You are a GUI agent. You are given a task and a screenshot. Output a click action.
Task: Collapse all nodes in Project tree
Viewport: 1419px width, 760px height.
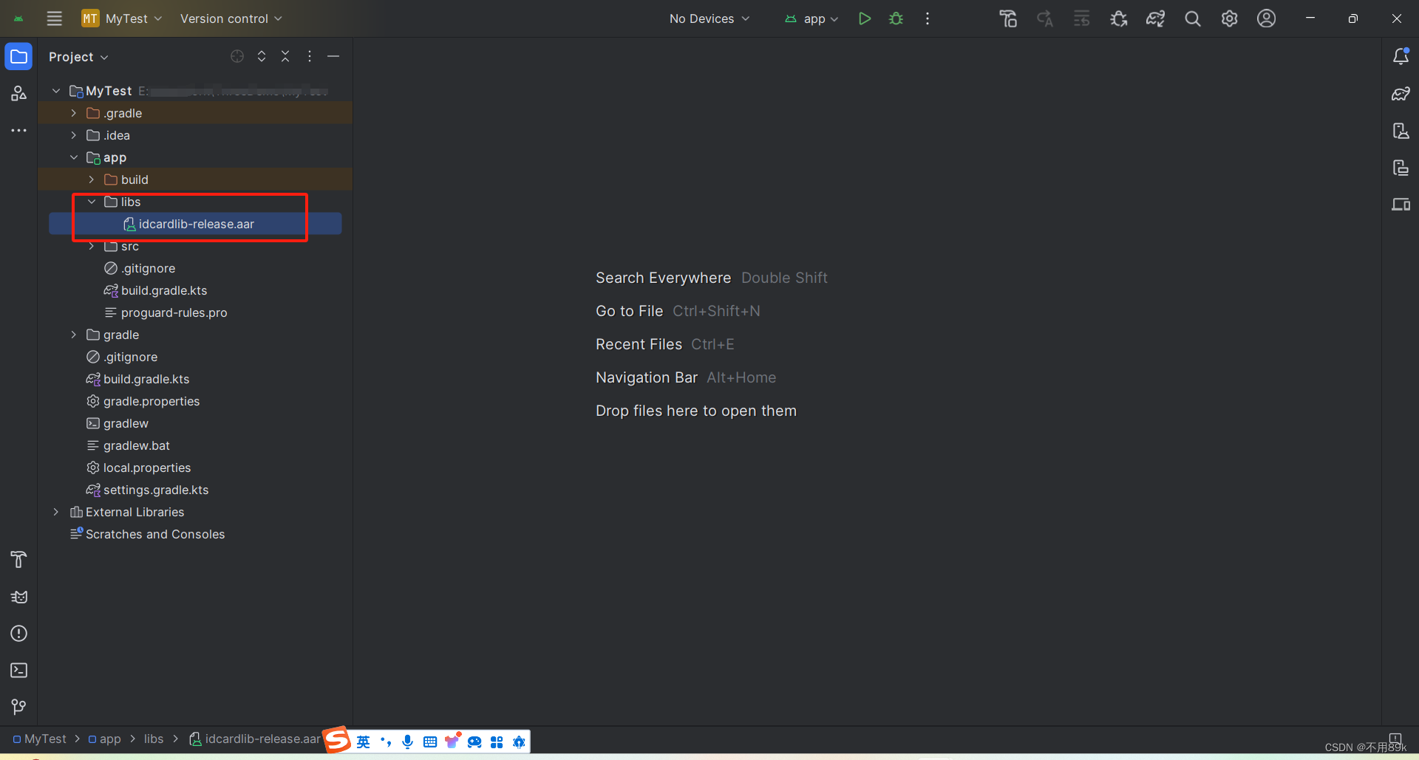[x=285, y=55]
